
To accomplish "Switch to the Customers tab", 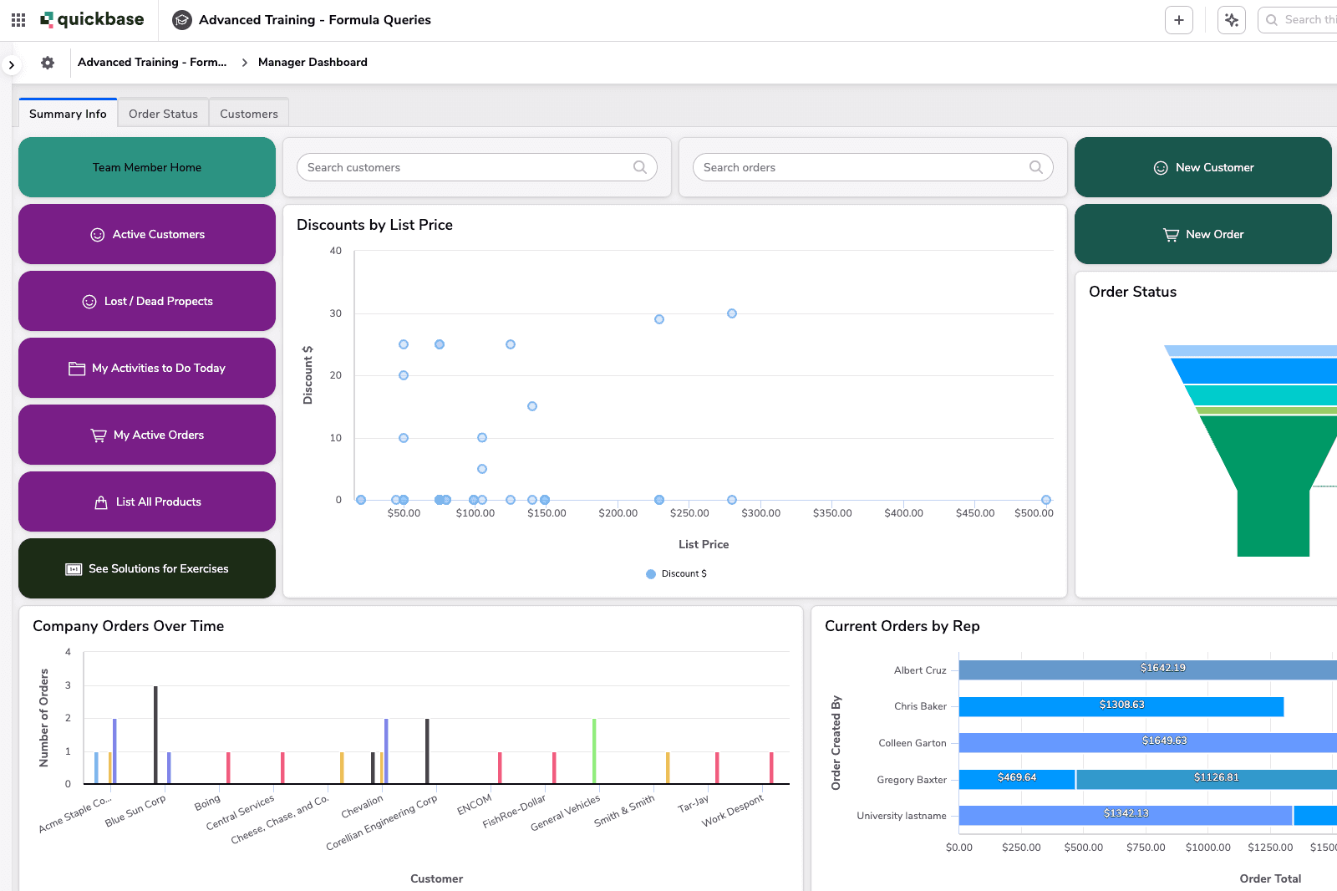I will [x=248, y=114].
